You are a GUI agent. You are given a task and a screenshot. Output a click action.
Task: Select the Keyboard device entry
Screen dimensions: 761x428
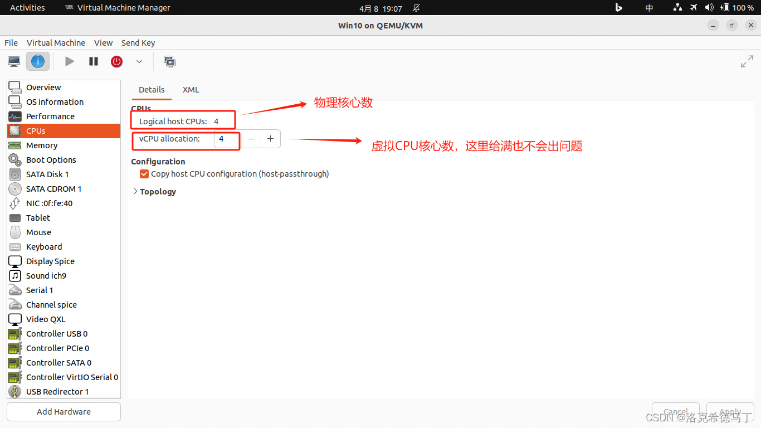coord(64,247)
